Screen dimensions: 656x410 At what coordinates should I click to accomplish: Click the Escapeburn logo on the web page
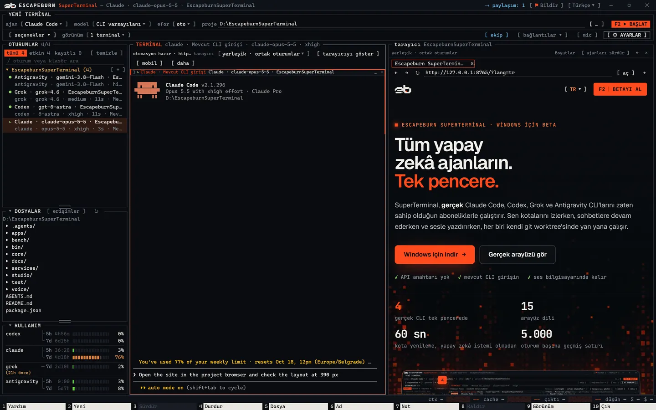click(x=403, y=90)
